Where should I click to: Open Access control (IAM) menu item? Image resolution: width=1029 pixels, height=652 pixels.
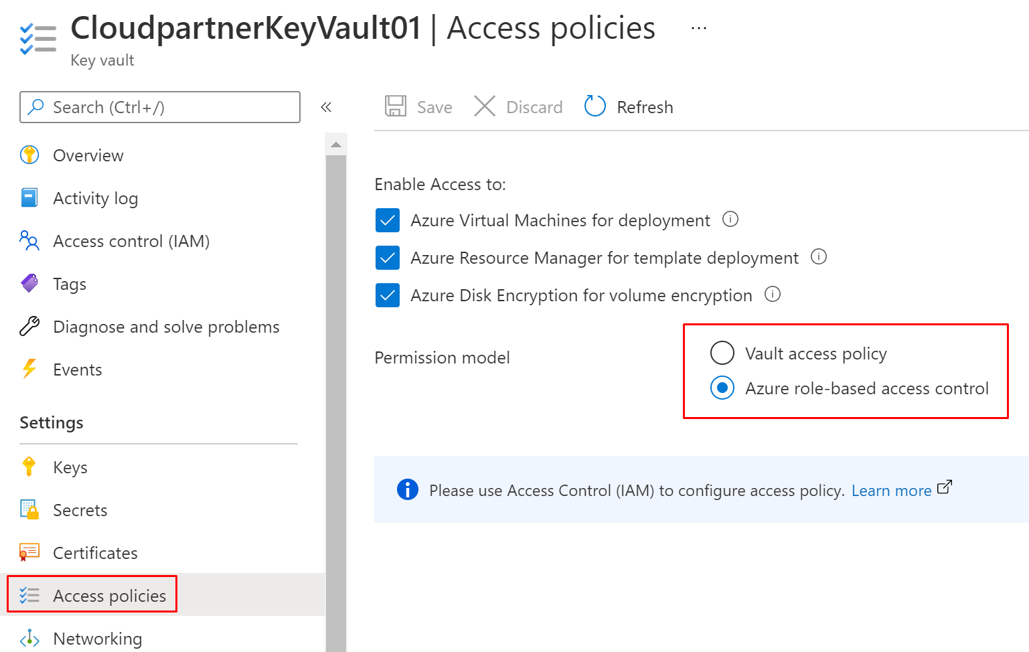(x=131, y=241)
